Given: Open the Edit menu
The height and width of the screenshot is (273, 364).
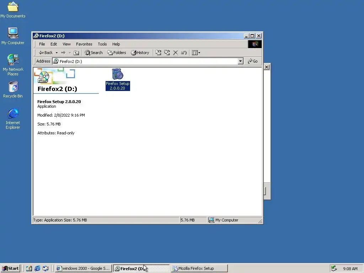Looking at the screenshot, I should click(x=54, y=44).
